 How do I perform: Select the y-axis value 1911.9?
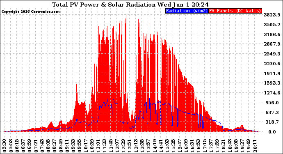click(x=272, y=74)
